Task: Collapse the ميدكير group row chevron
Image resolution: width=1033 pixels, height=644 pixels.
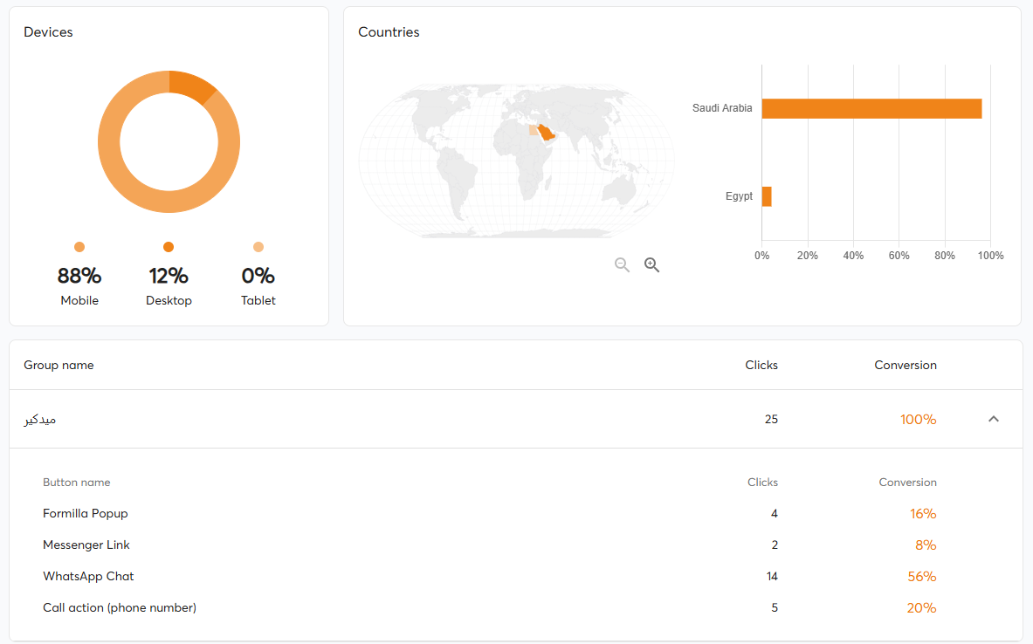Action: pyautogui.click(x=993, y=419)
